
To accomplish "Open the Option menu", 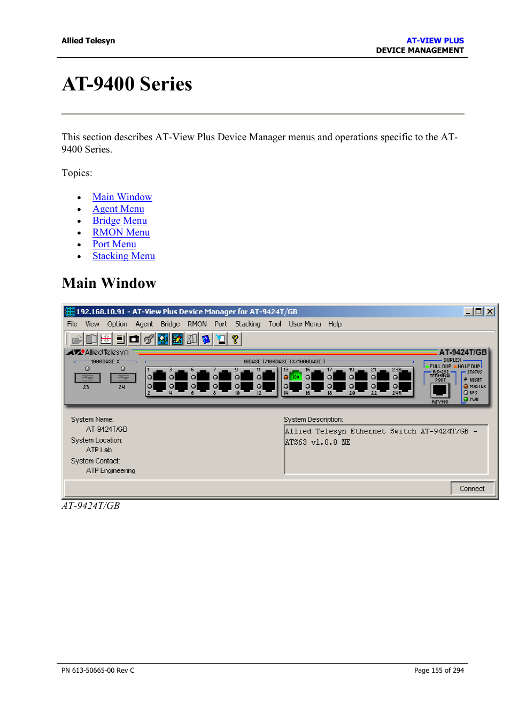I will click(x=117, y=324).
